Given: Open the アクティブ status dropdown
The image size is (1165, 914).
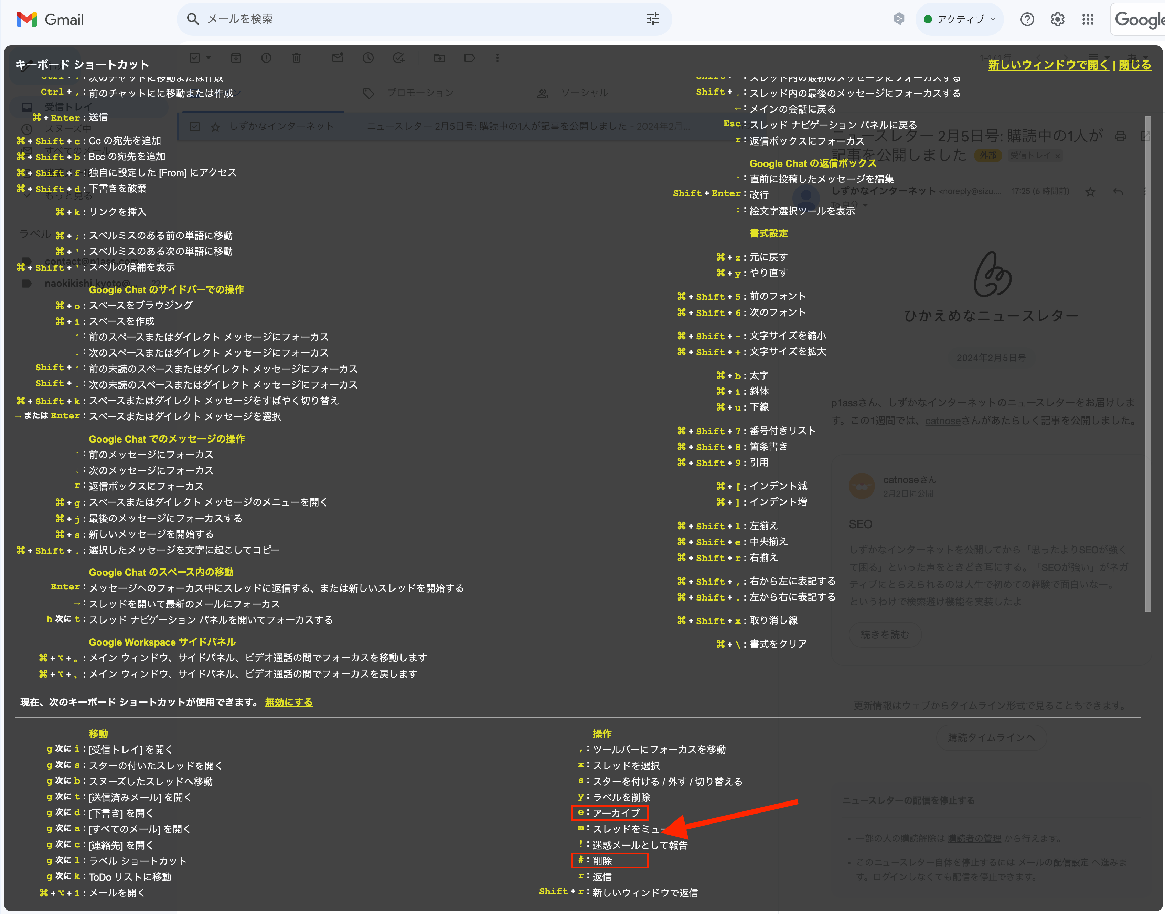Looking at the screenshot, I should coord(959,19).
